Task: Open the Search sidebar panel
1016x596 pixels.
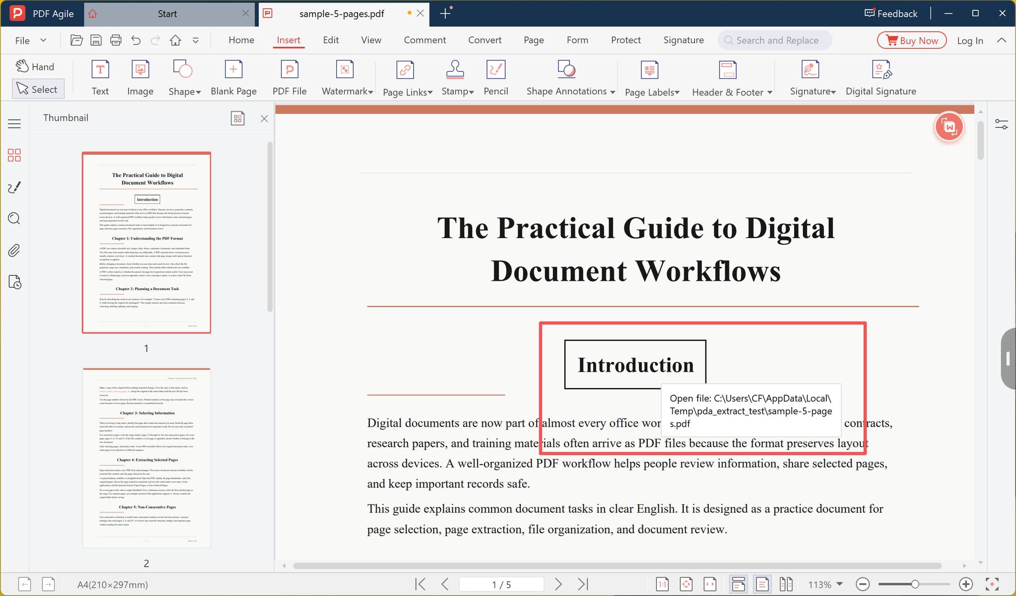Action: [x=15, y=218]
